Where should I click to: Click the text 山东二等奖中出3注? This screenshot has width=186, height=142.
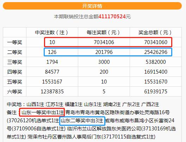pyautogui.click(x=82, y=121)
